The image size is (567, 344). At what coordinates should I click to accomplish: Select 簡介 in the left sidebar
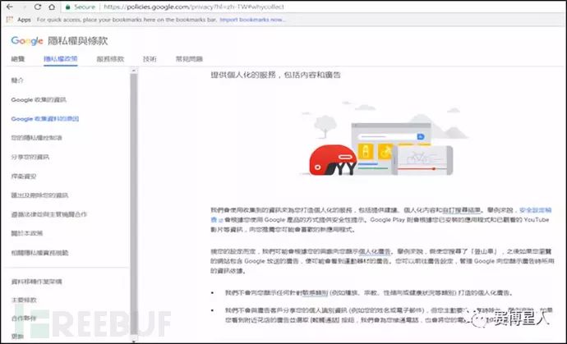(x=18, y=80)
